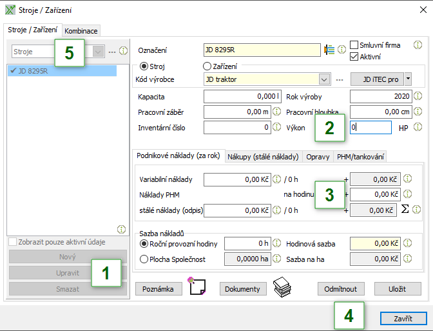Uncheck the Aktivní checkbox

(x=354, y=57)
